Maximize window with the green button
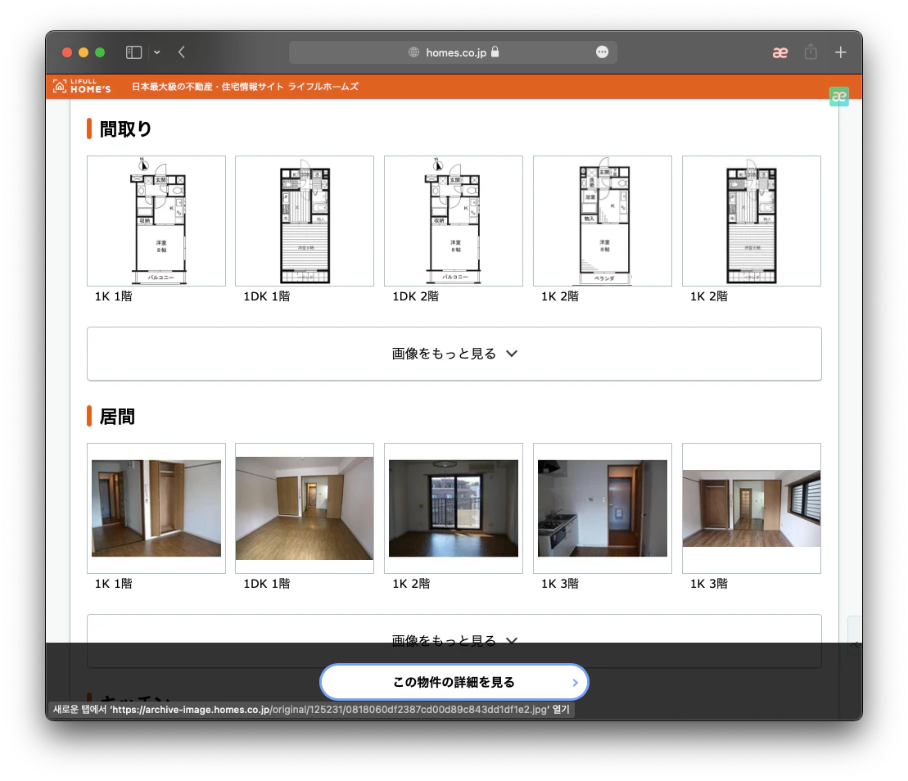The height and width of the screenshot is (781, 908). coord(100,52)
